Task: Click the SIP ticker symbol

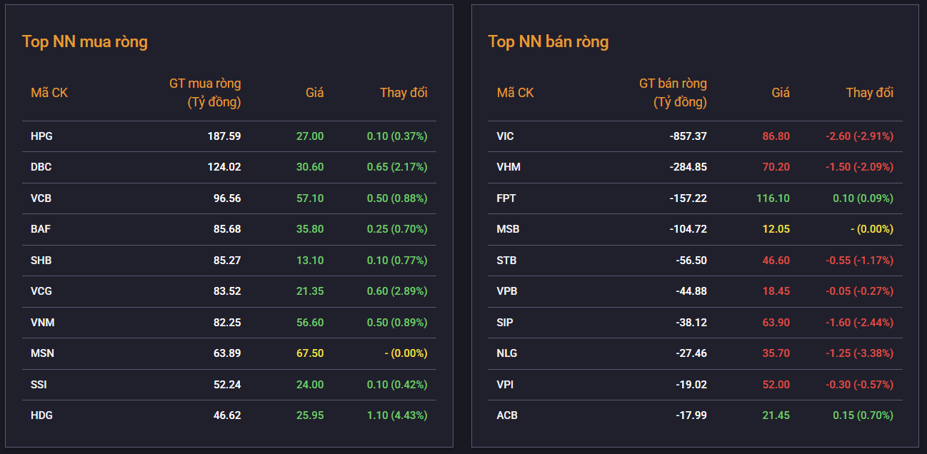Action: [x=505, y=323]
